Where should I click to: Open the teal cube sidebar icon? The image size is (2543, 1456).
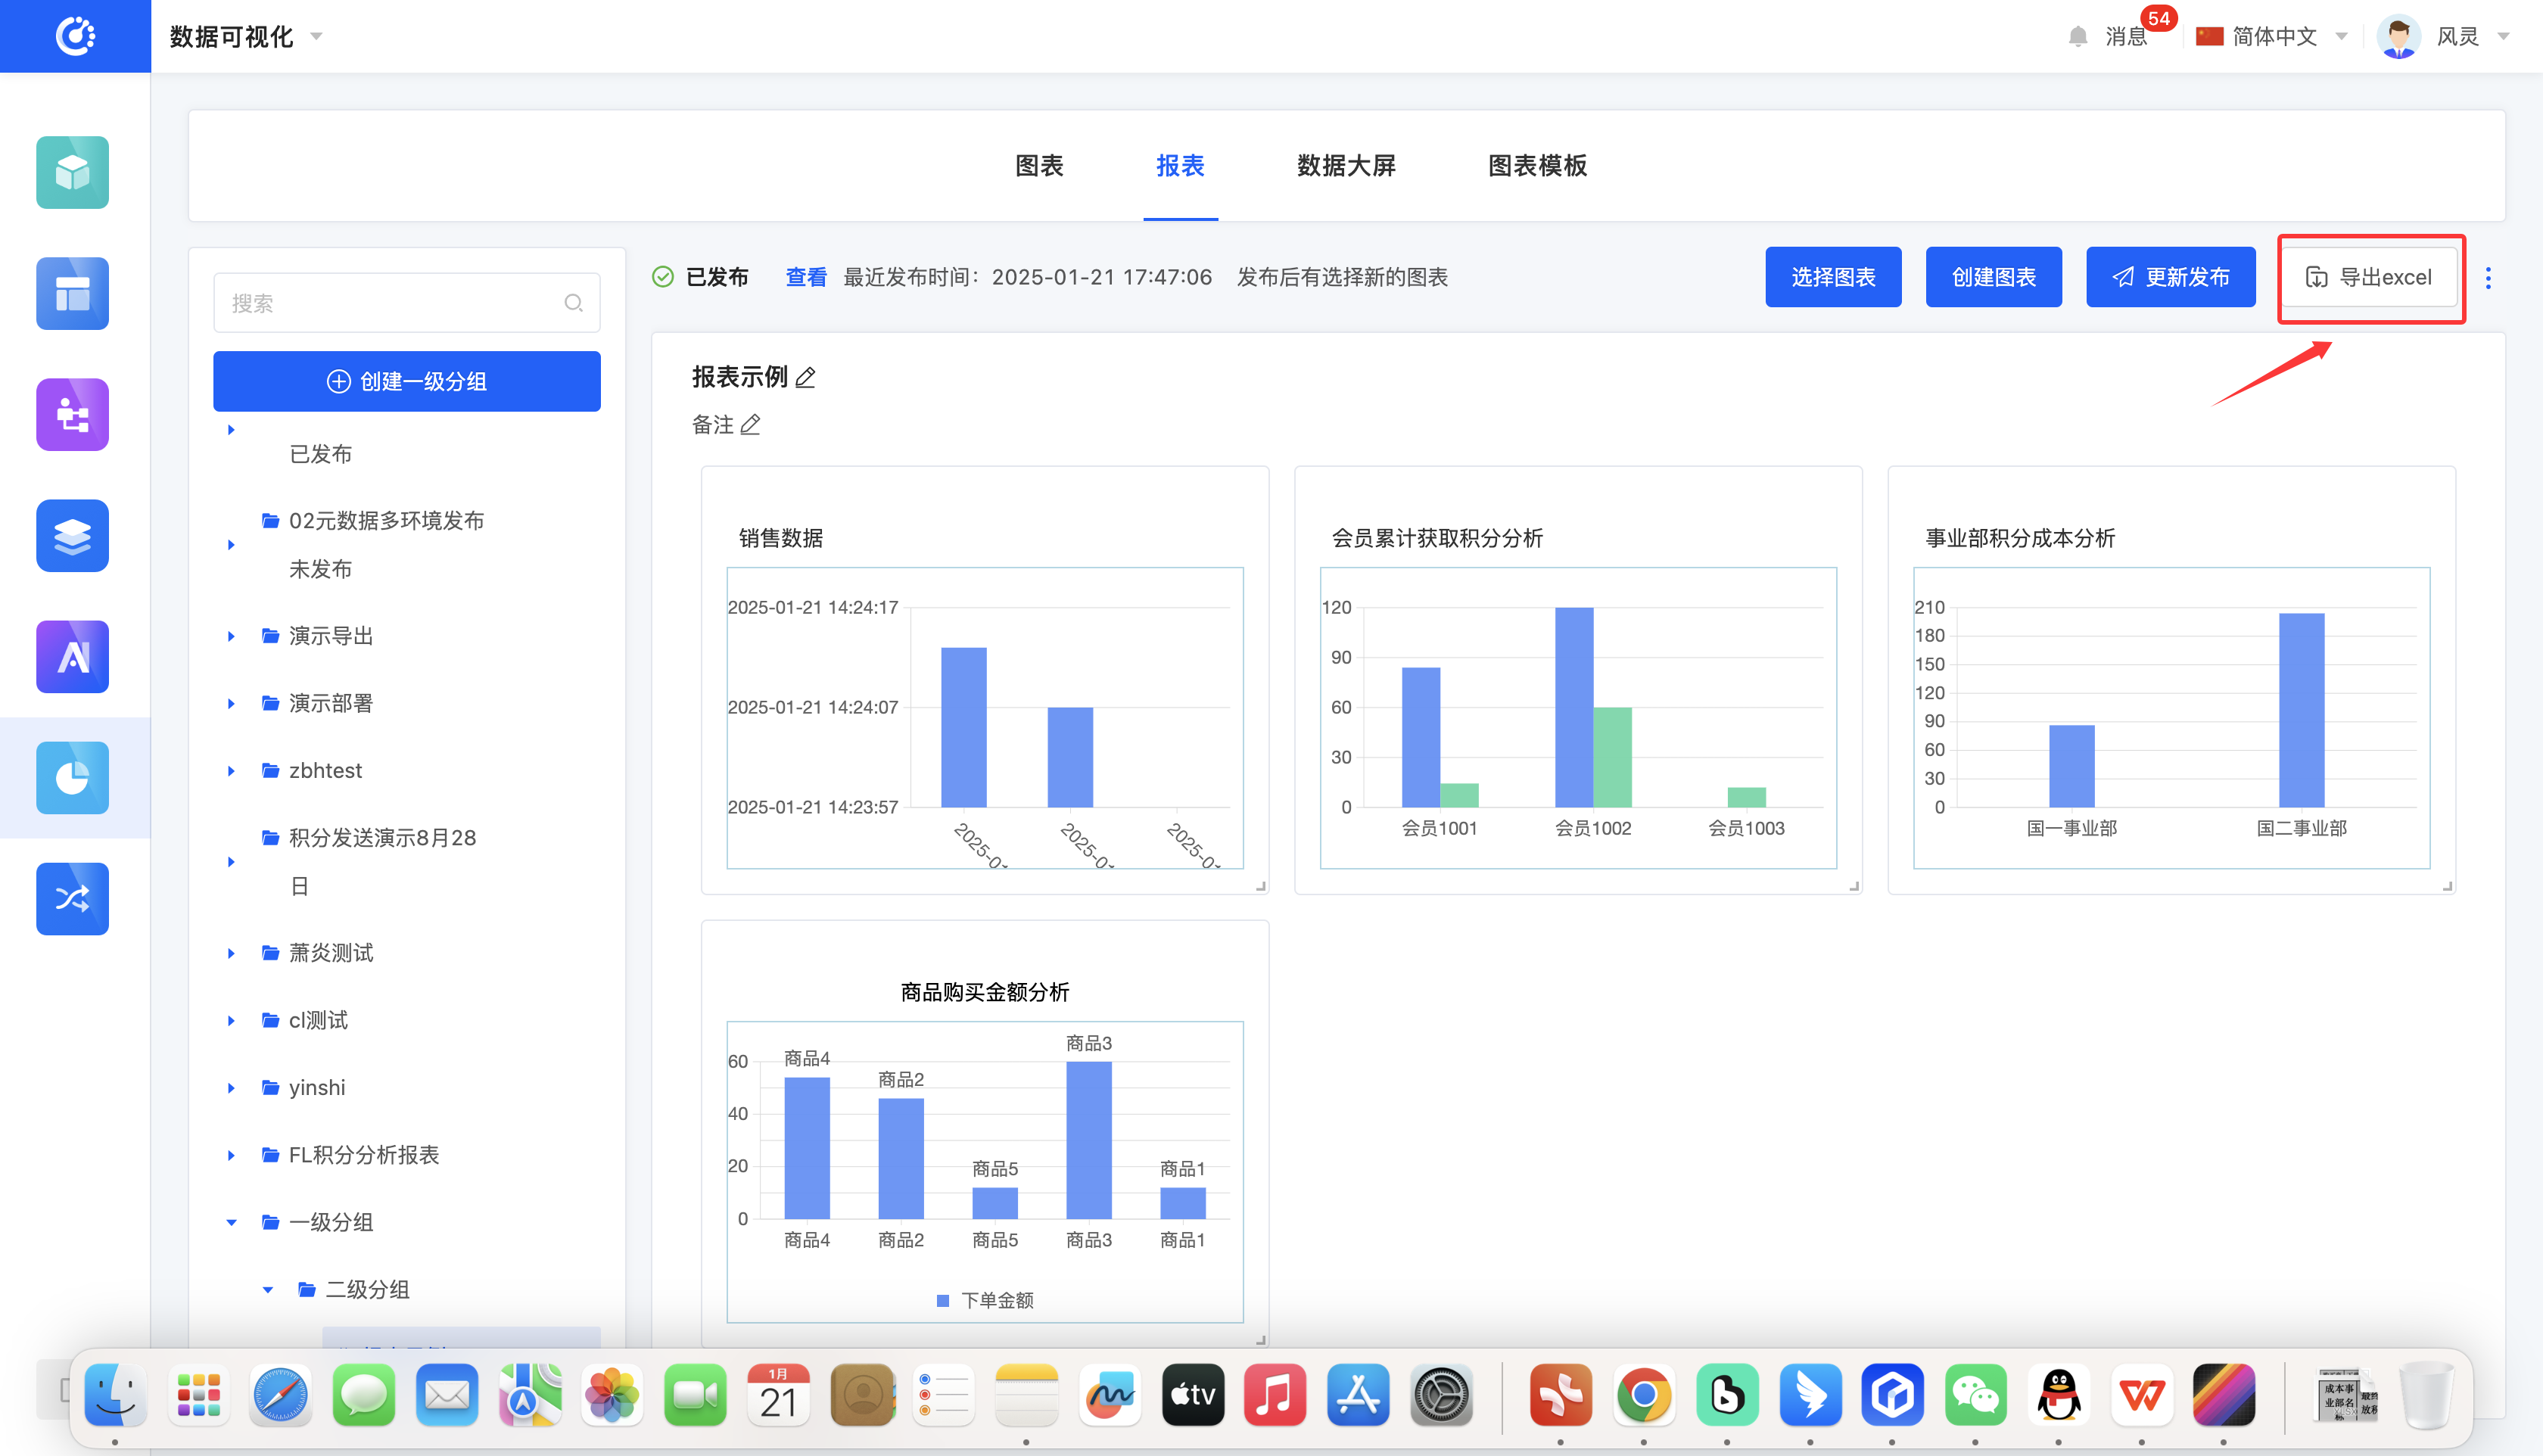point(72,172)
